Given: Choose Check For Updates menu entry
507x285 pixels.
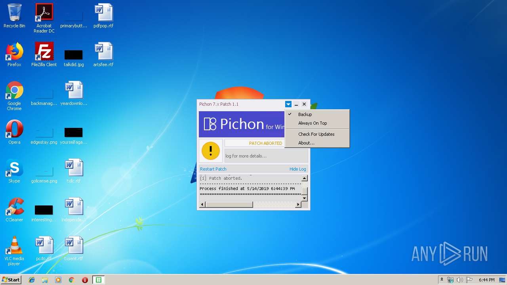Looking at the screenshot, I should (x=317, y=134).
